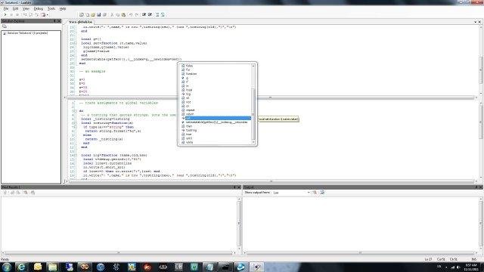Collapse the function fold on line 14
This screenshot has height=272, width=484.
pos(76,155)
